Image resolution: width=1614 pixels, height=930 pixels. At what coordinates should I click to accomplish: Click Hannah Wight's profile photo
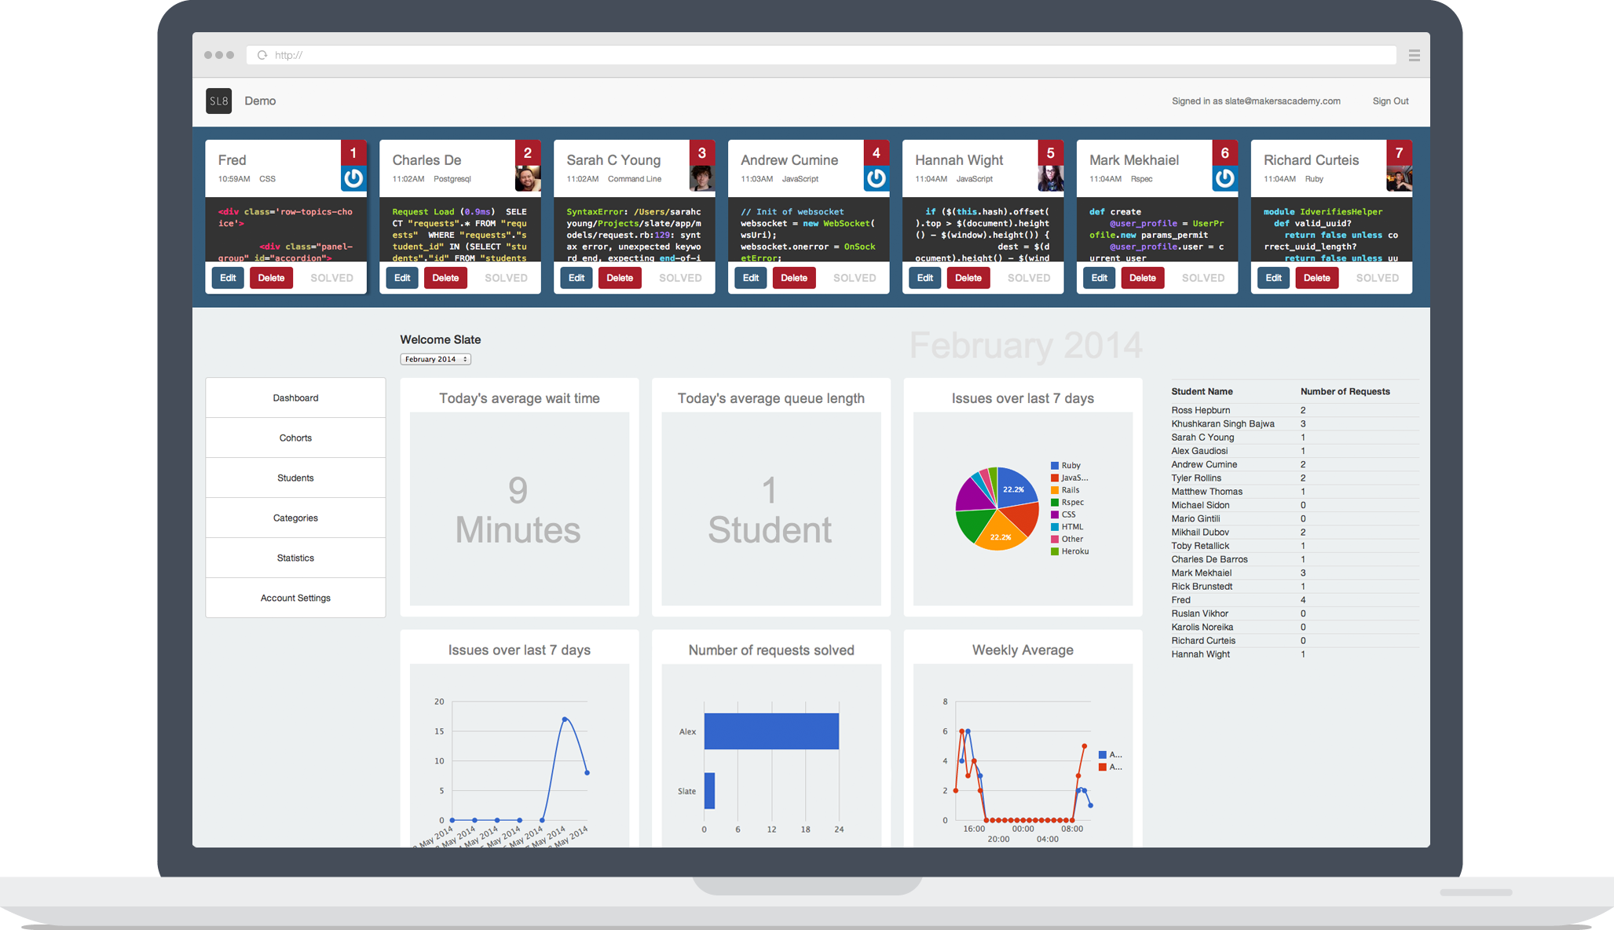(x=1050, y=178)
